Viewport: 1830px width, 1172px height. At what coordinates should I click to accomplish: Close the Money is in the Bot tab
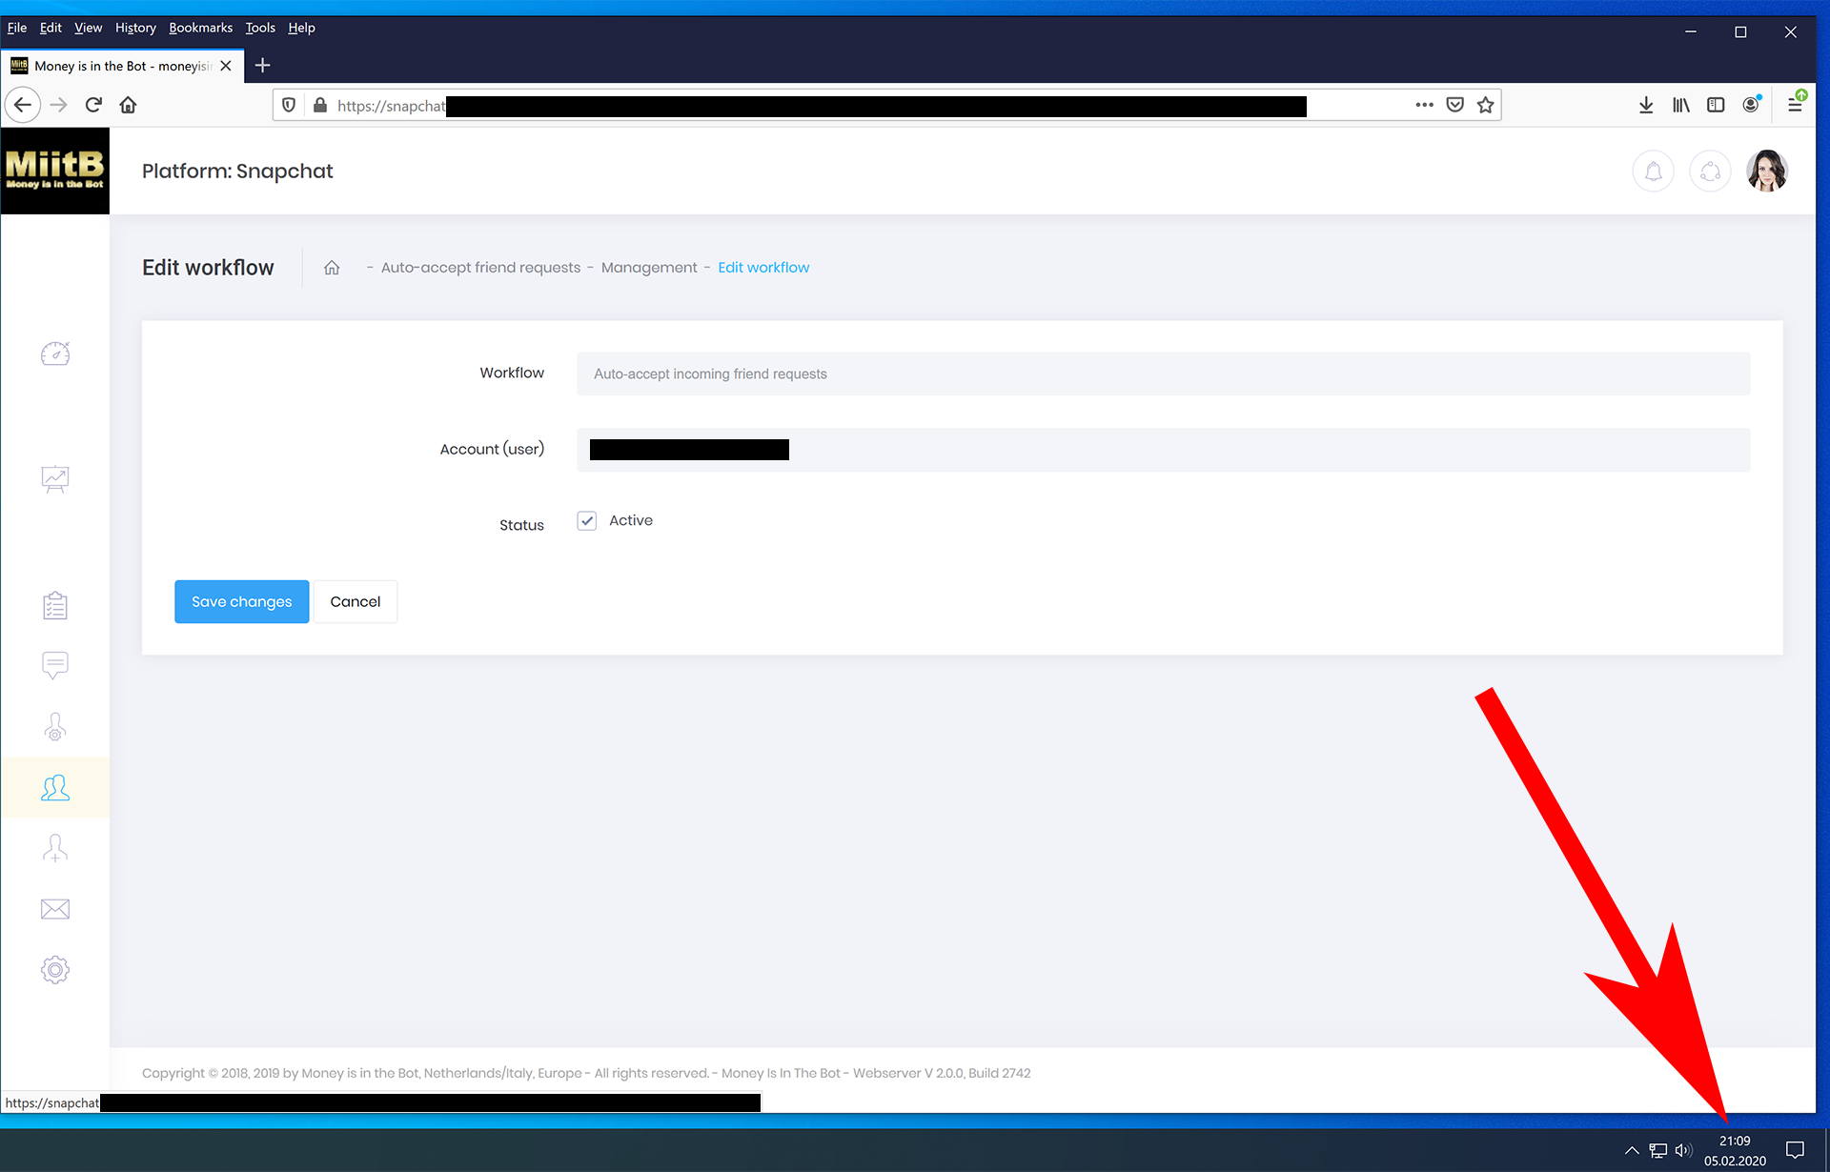click(x=226, y=66)
